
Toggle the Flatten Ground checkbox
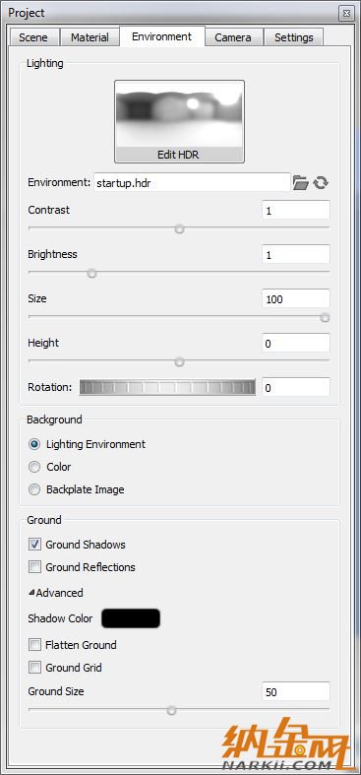pos(34,645)
